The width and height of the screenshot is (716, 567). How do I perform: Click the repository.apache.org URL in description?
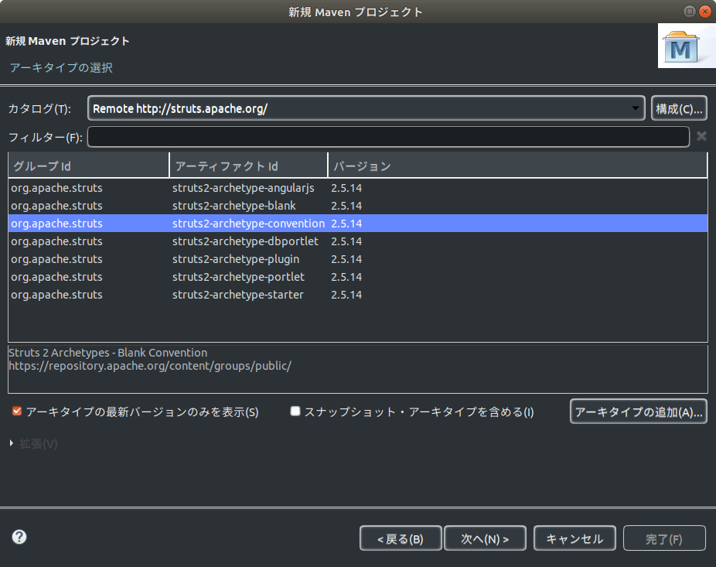tap(150, 366)
